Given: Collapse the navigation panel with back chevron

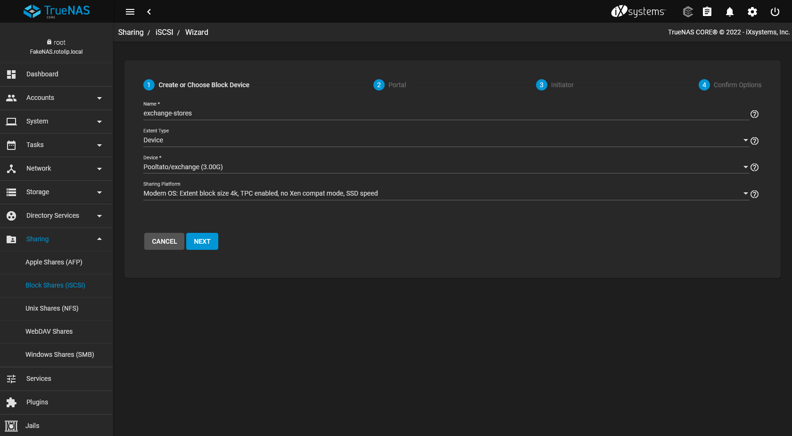Looking at the screenshot, I should 149,11.
